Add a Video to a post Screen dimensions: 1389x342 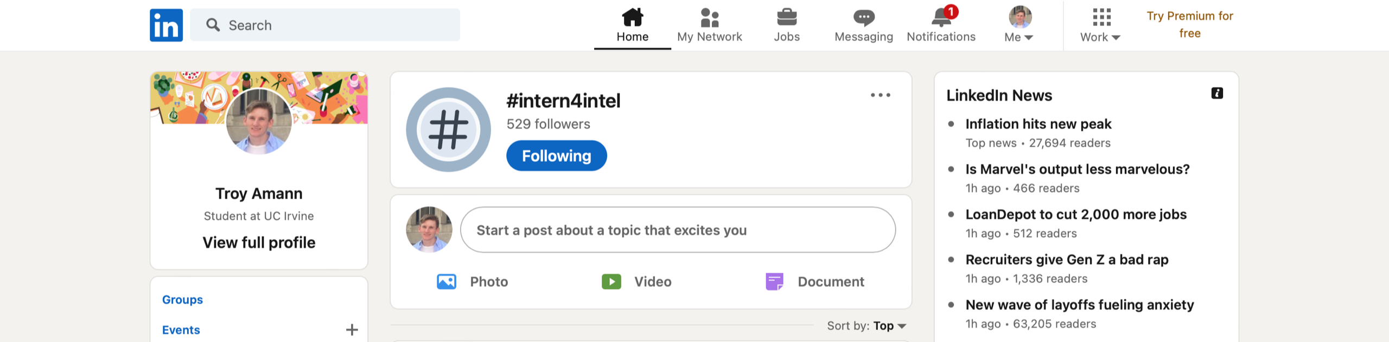[636, 281]
